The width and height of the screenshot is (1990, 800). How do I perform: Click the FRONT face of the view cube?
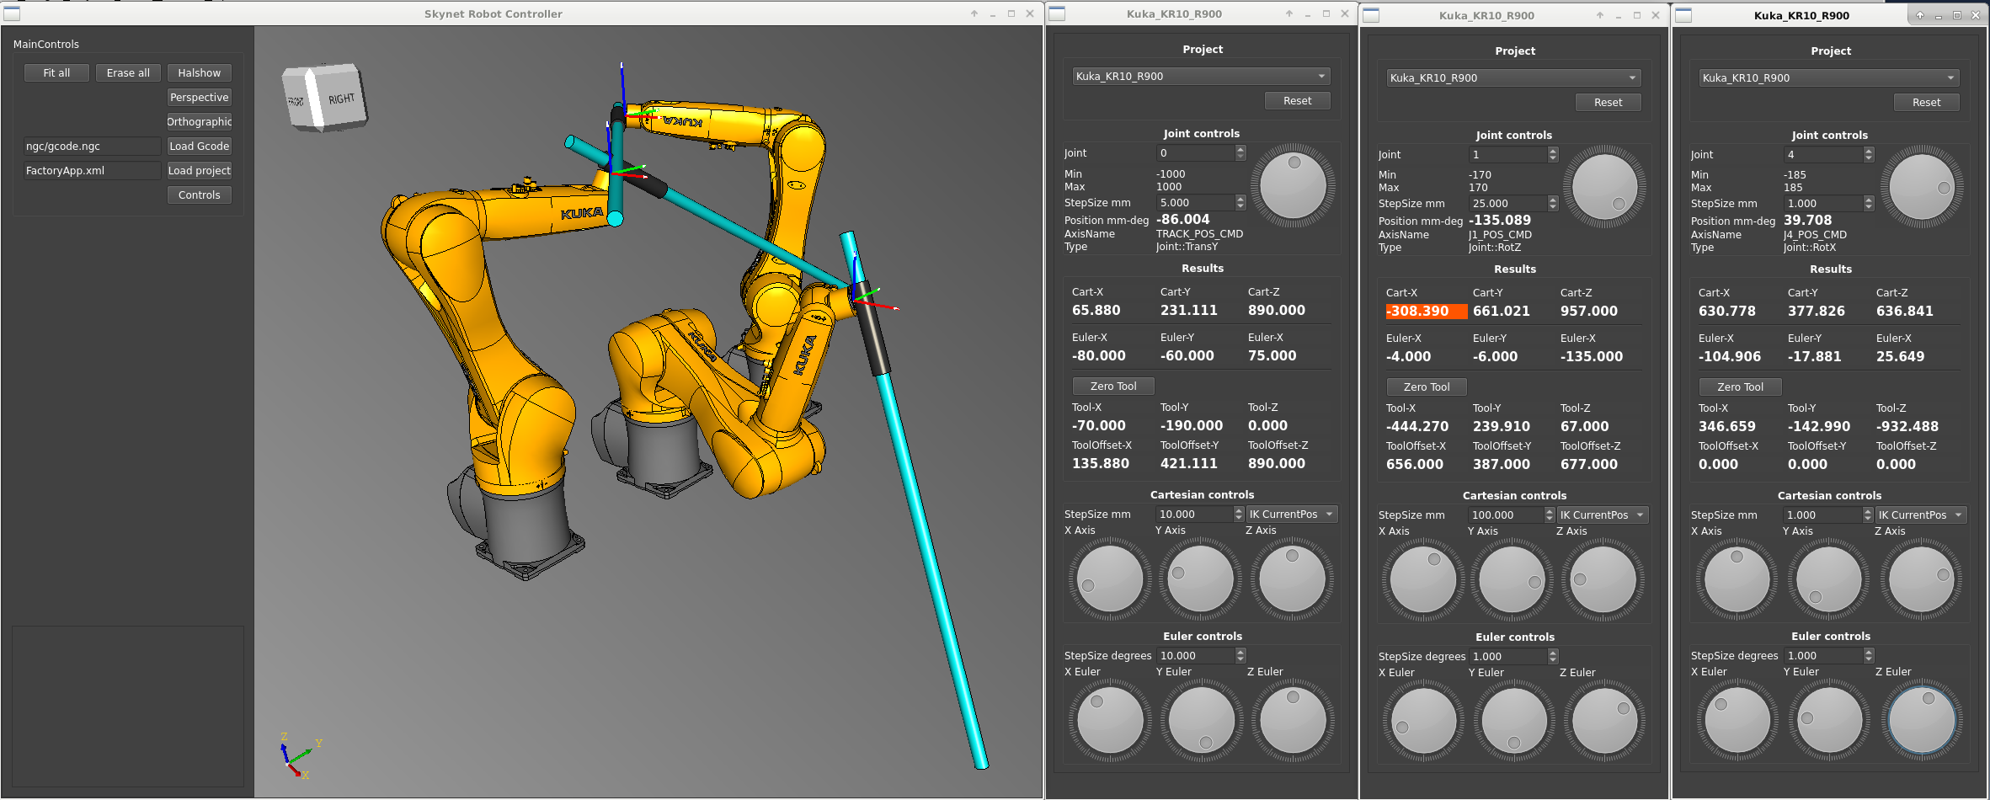tap(296, 100)
